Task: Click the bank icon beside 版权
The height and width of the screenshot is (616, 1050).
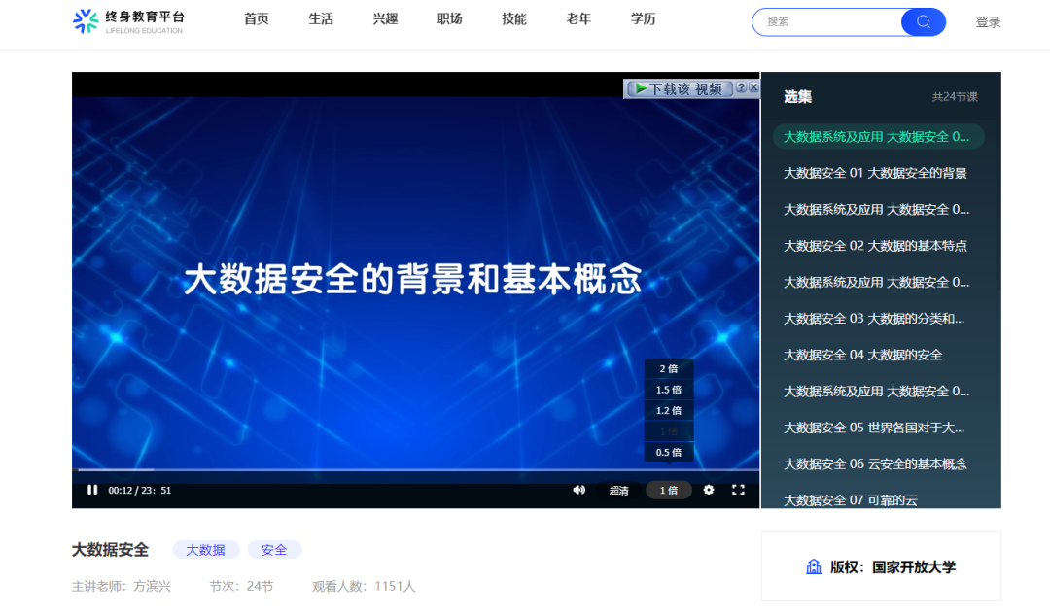Action: click(813, 566)
